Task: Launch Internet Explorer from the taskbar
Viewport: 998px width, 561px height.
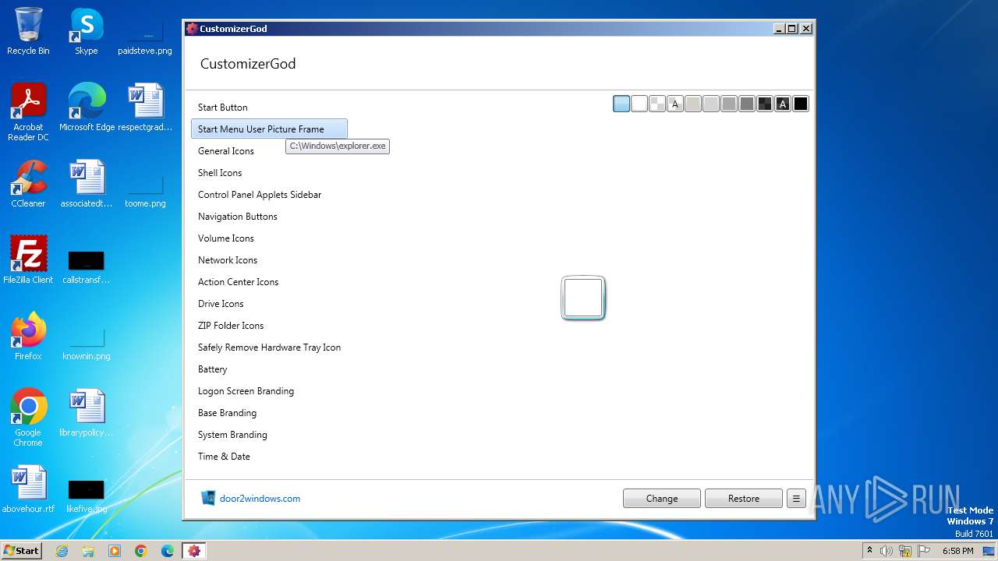Action: point(62,551)
